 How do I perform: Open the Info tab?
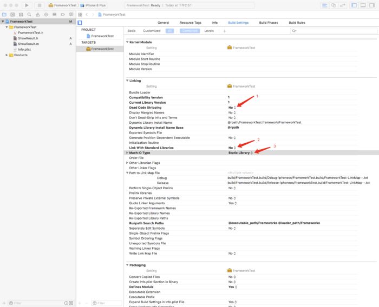coord(214,23)
